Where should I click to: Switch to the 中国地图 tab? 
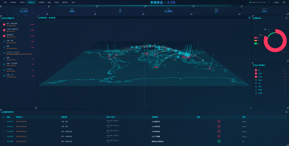(41, 2)
